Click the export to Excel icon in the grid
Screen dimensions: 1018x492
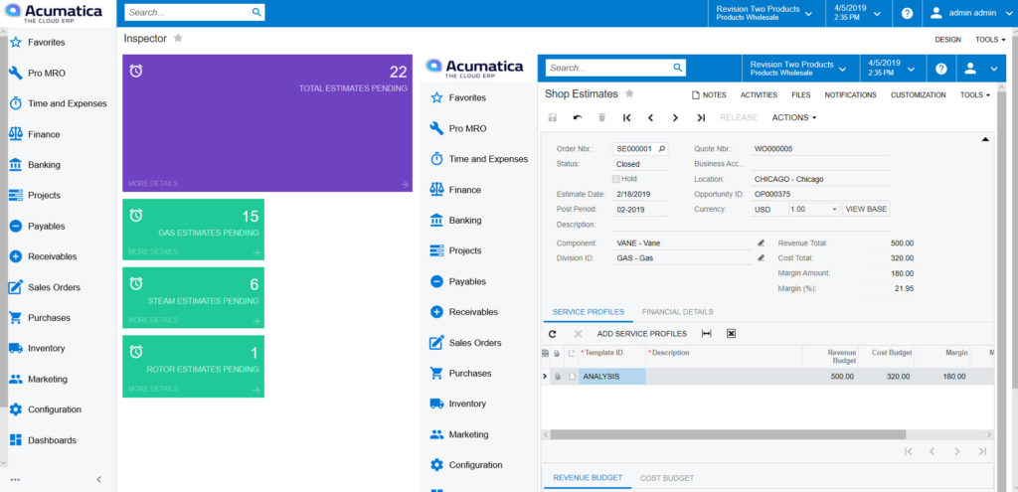point(731,334)
